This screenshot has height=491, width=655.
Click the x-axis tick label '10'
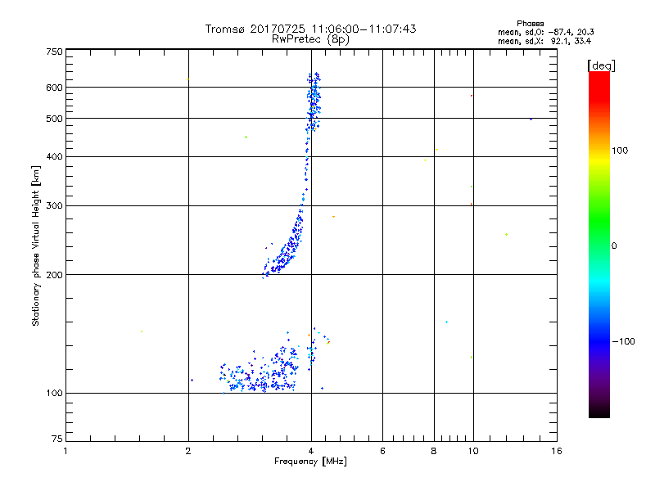tap(473, 451)
